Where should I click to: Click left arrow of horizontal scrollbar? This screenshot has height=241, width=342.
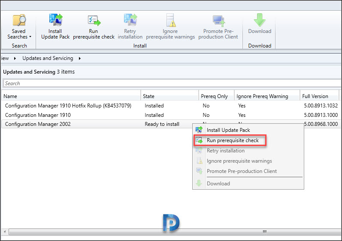click(x=5, y=232)
